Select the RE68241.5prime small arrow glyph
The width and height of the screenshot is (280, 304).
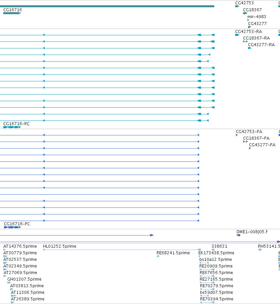[x=158, y=256]
